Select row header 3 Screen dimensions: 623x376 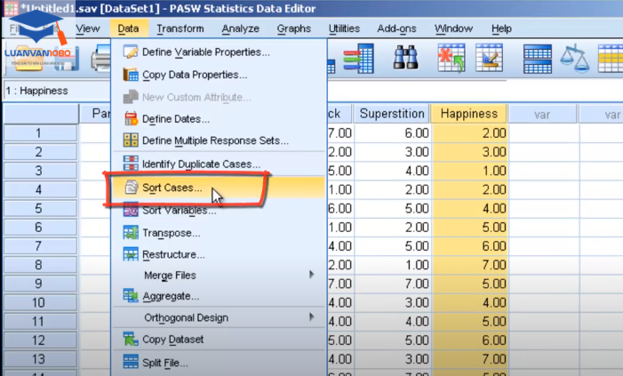tap(40, 171)
